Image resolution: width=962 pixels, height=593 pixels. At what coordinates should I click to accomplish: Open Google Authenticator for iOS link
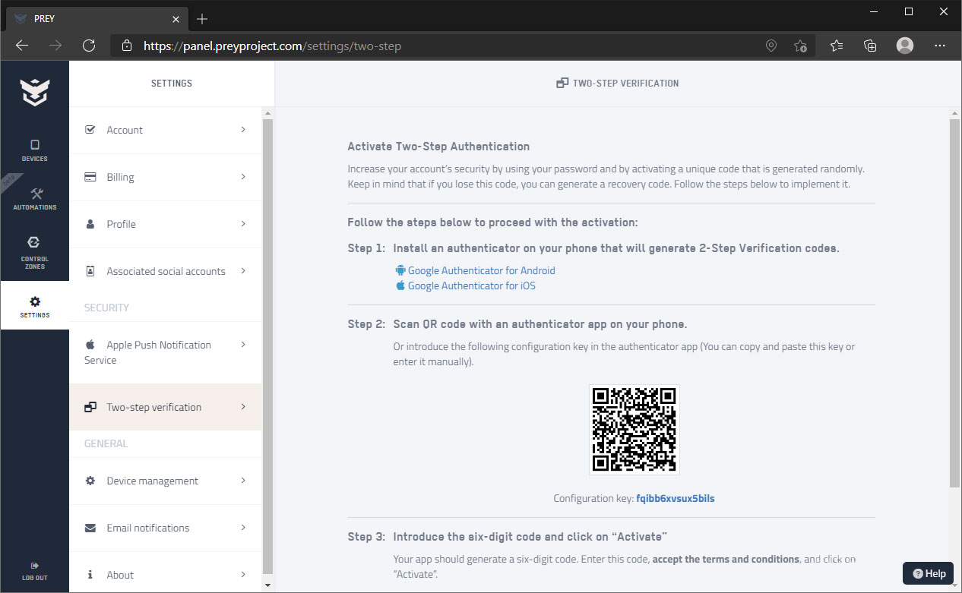coord(471,285)
